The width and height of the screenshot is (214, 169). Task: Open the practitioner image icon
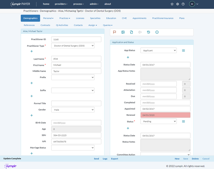click(x=123, y=32)
